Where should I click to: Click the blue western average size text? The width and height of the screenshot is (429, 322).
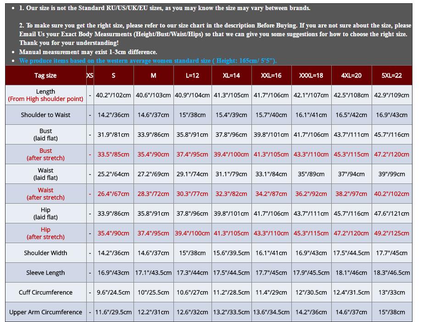click(x=148, y=61)
